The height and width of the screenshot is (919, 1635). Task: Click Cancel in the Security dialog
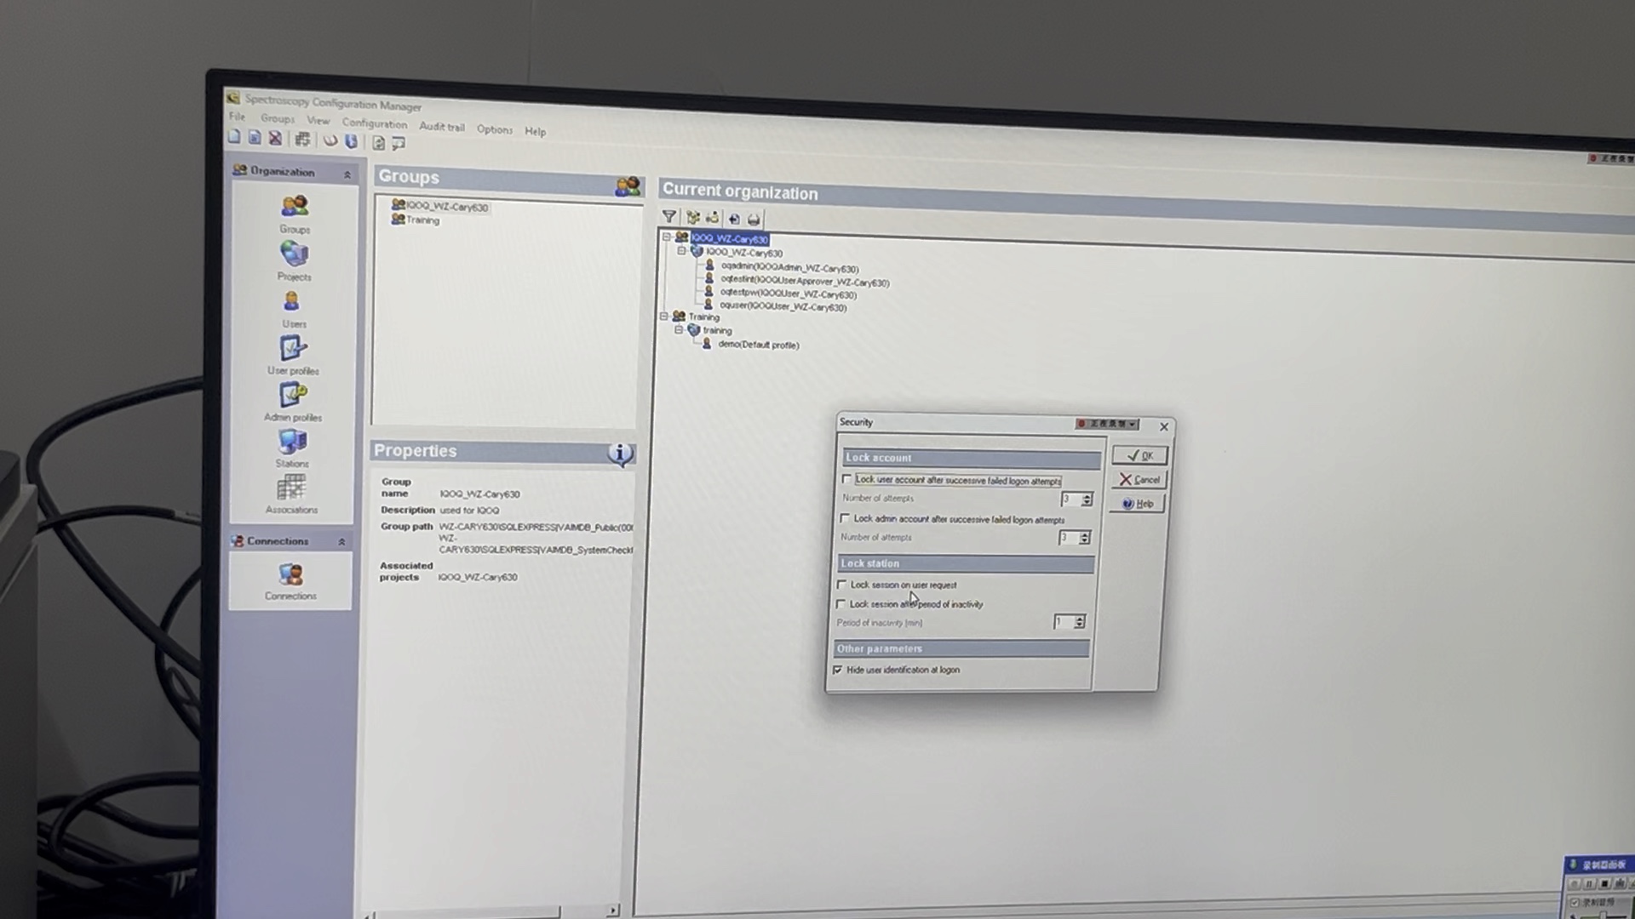[x=1139, y=479]
